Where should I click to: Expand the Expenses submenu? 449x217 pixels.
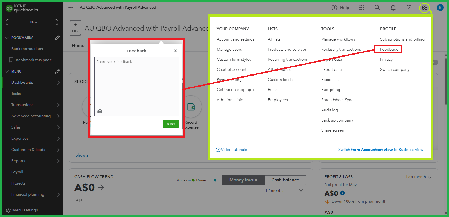click(58, 138)
